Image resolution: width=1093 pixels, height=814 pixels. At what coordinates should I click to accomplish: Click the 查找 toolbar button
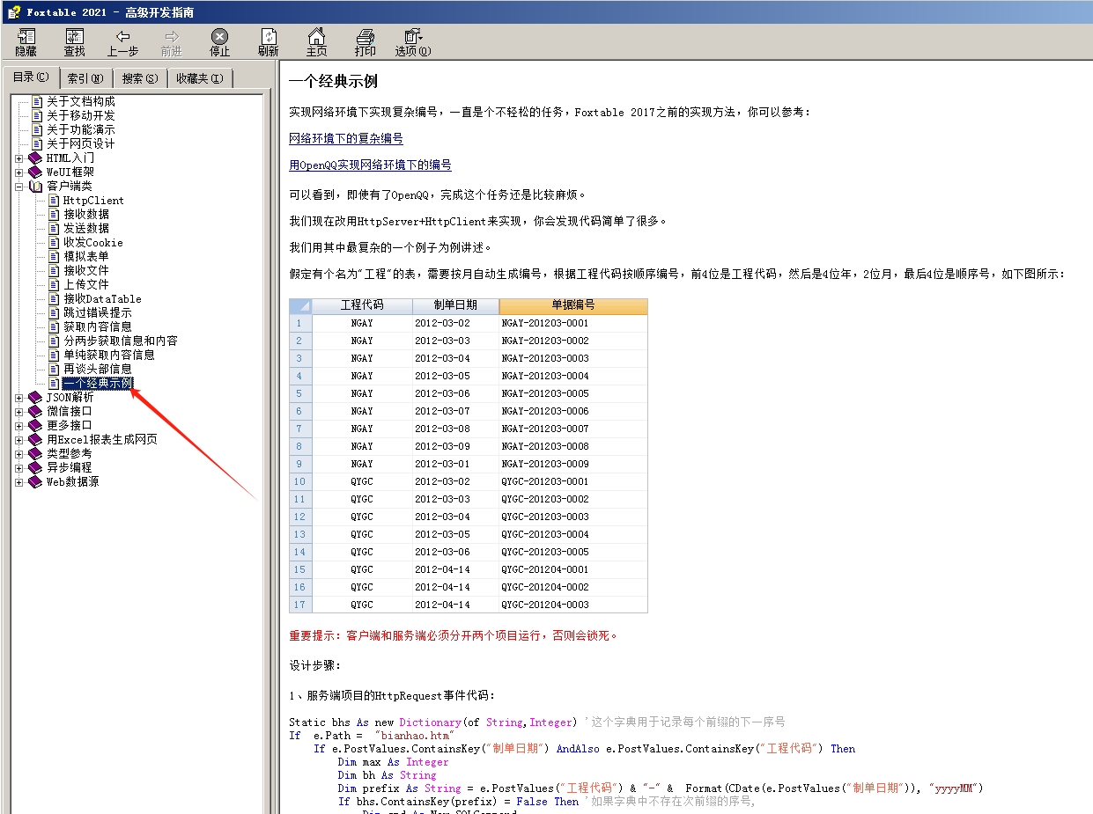tap(75, 42)
